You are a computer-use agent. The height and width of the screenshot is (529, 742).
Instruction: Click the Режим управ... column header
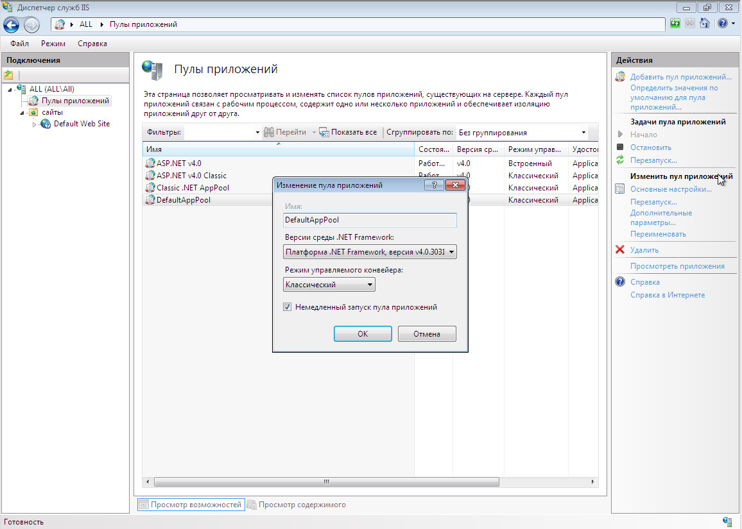pos(536,149)
